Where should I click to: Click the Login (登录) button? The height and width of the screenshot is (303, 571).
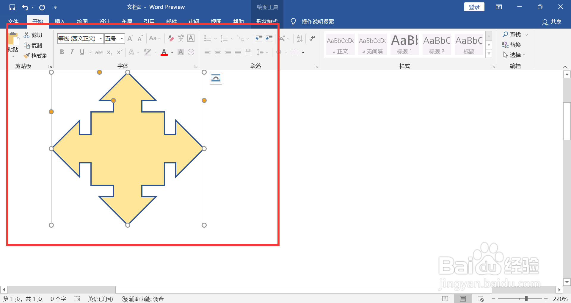click(x=474, y=7)
